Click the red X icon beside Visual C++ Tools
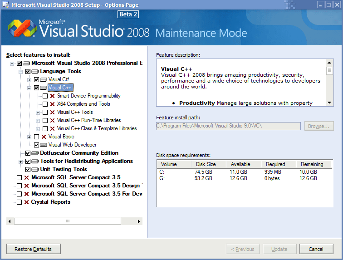Image resolution: width=343 pixels, height=260 pixels. pos(52,112)
